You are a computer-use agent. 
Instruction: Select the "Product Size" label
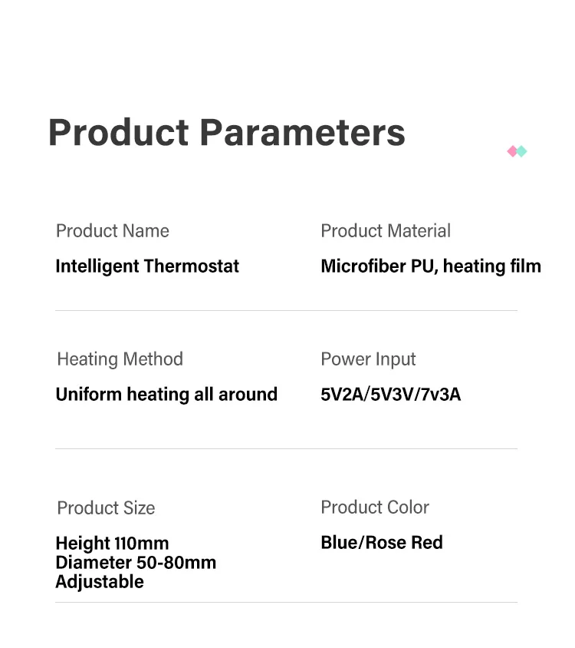coord(106,508)
